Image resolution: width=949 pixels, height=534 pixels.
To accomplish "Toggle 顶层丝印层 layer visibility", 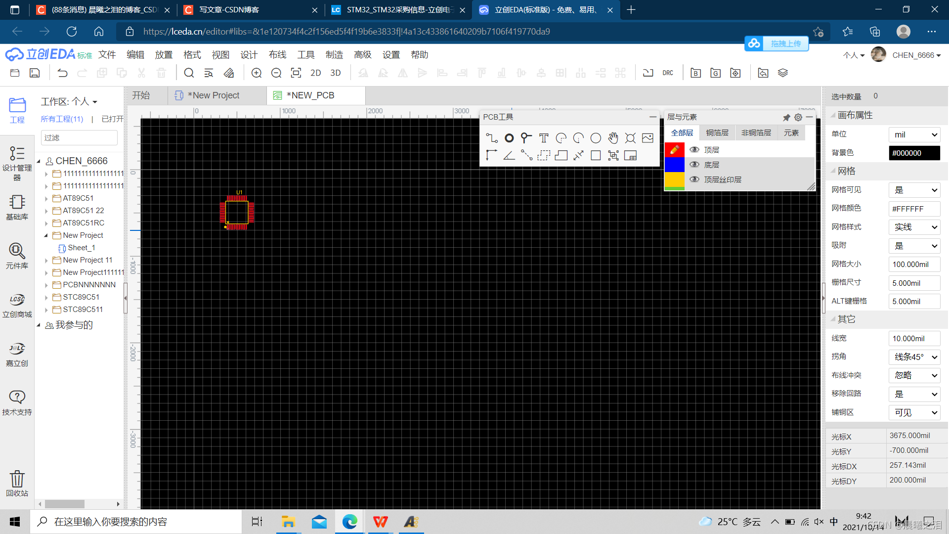I will 694,179.
